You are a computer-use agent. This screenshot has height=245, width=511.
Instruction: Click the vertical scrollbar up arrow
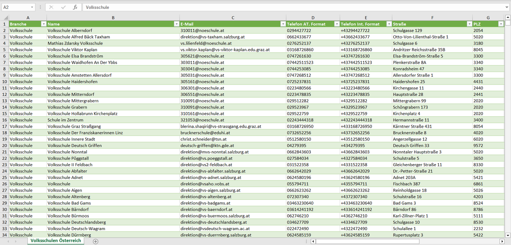coord(508,17)
